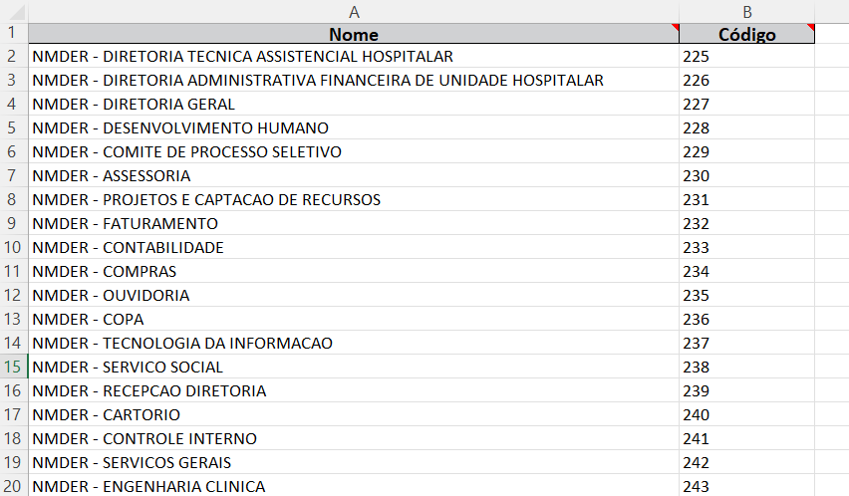The height and width of the screenshot is (496, 849).
Task: Select row 15 by its row number
Action: tap(12, 368)
